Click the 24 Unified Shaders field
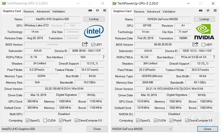221x133 pixels. pos(39,63)
